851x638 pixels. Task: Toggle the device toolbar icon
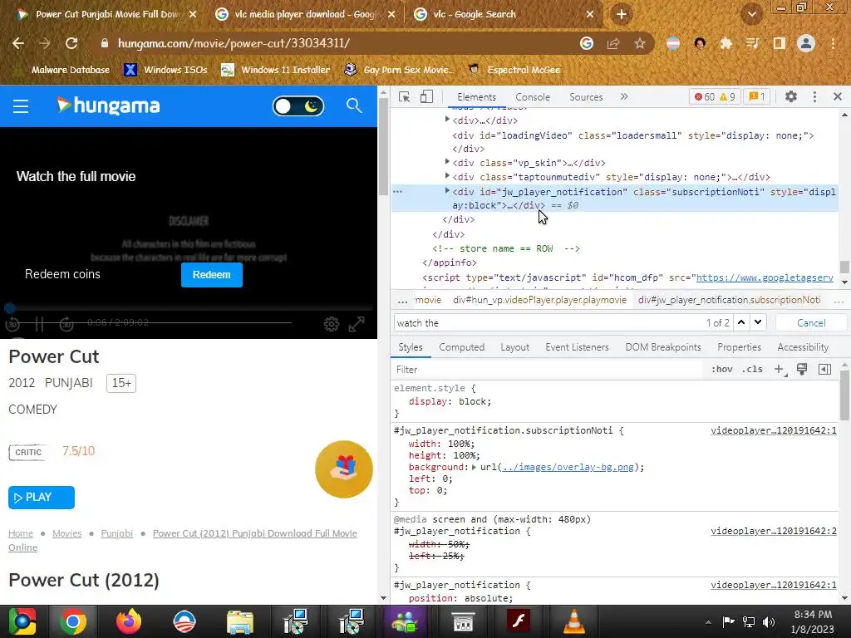coord(426,96)
